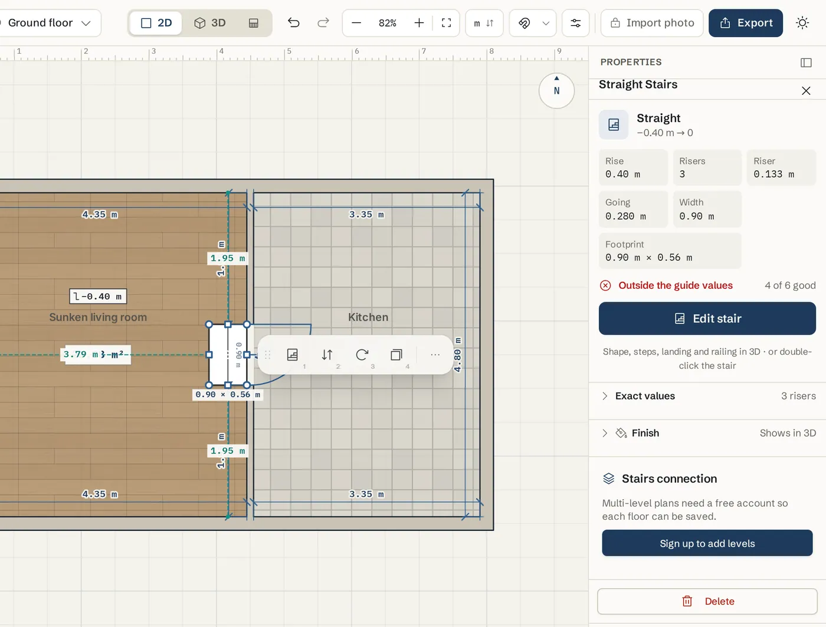Fit plan to screen icon

(x=447, y=23)
